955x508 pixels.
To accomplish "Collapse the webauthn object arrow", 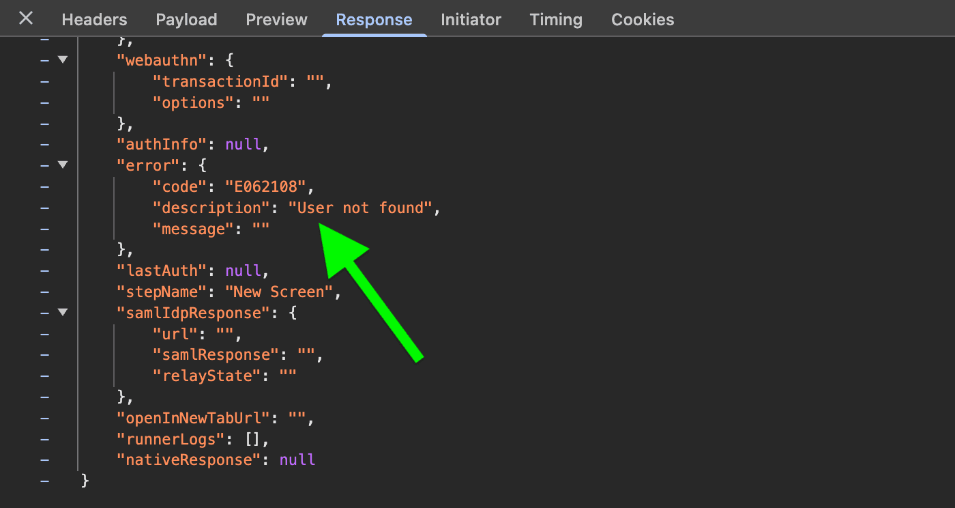I will point(63,60).
